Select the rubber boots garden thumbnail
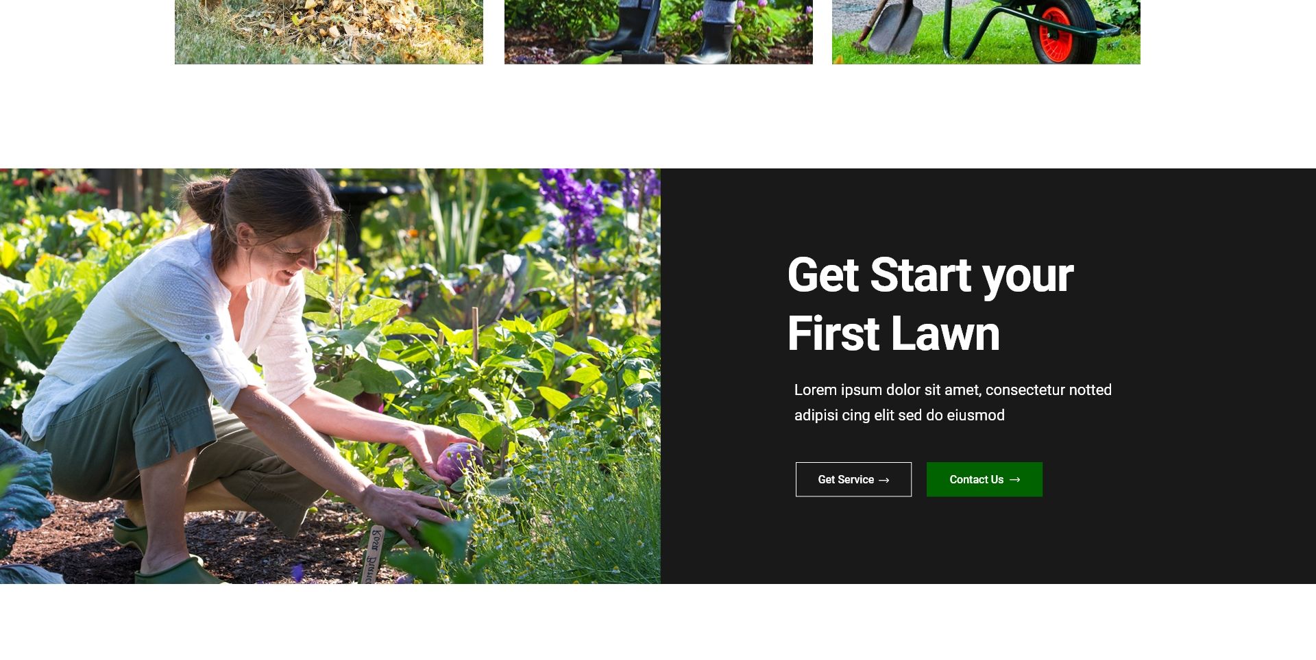This screenshot has height=660, width=1316. [x=659, y=32]
